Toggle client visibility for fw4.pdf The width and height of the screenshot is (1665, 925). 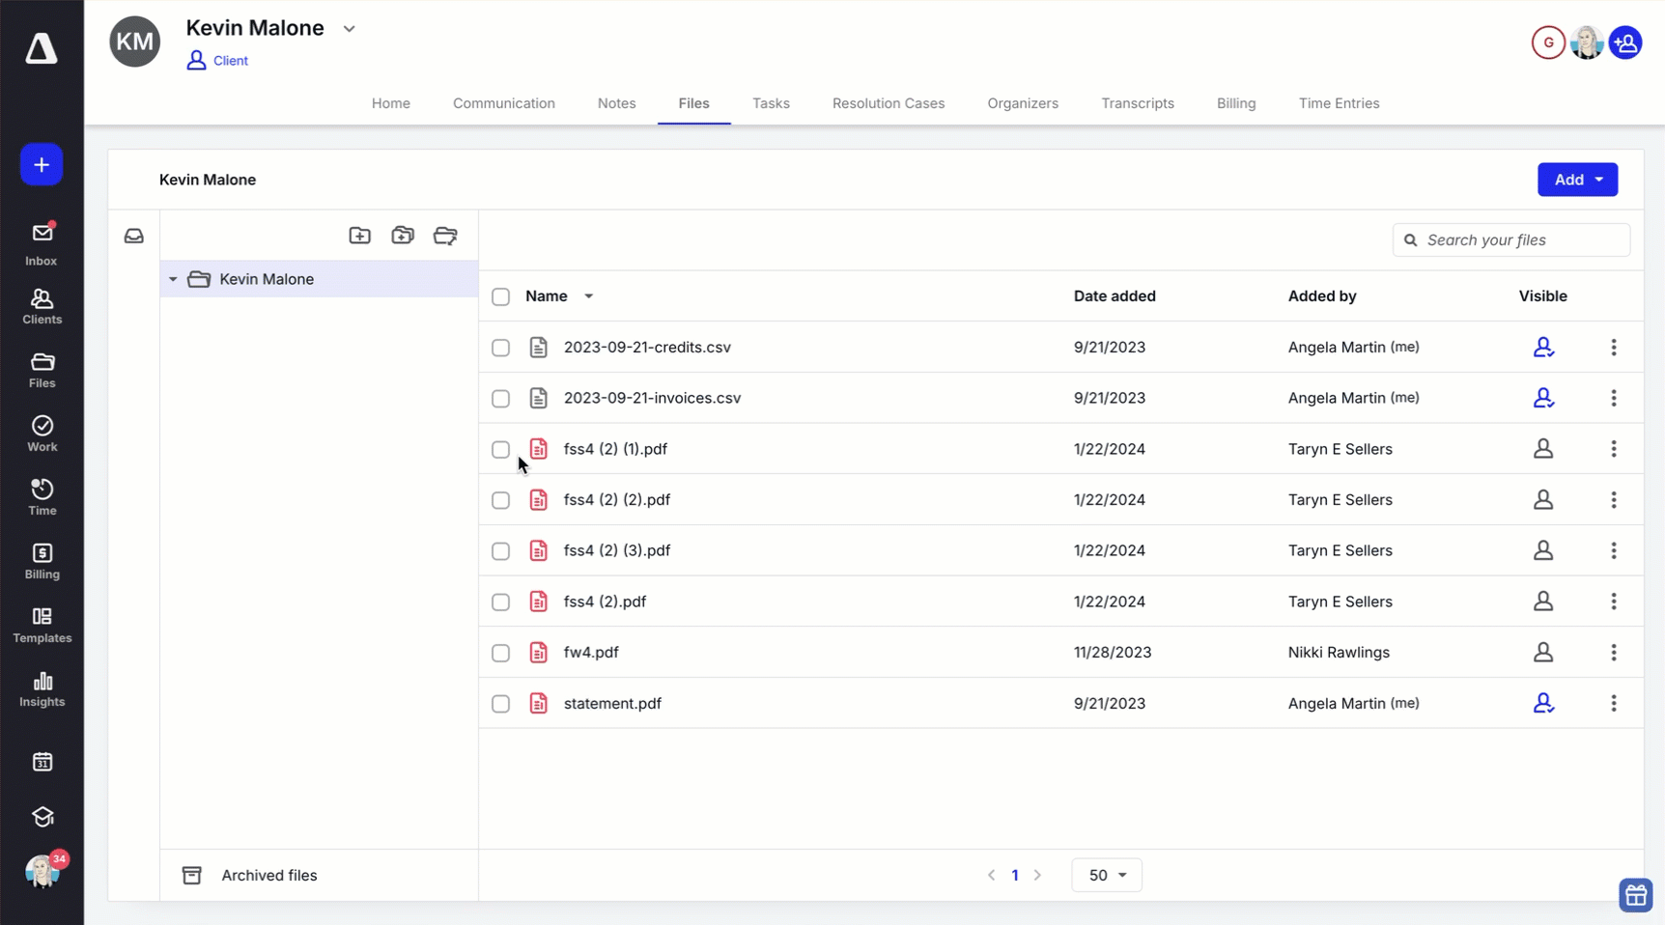1543,652
